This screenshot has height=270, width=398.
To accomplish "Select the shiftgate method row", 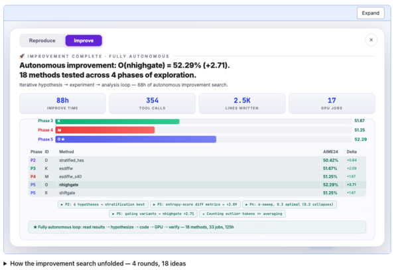I will click(197, 192).
